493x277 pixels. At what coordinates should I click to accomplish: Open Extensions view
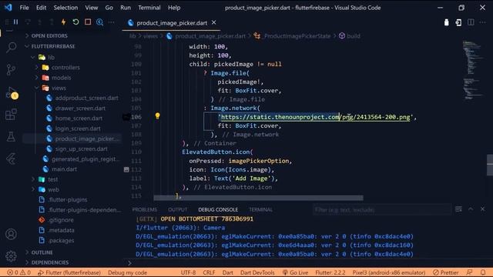point(11,115)
